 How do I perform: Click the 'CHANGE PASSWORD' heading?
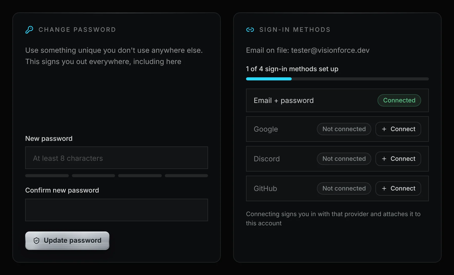click(x=77, y=30)
